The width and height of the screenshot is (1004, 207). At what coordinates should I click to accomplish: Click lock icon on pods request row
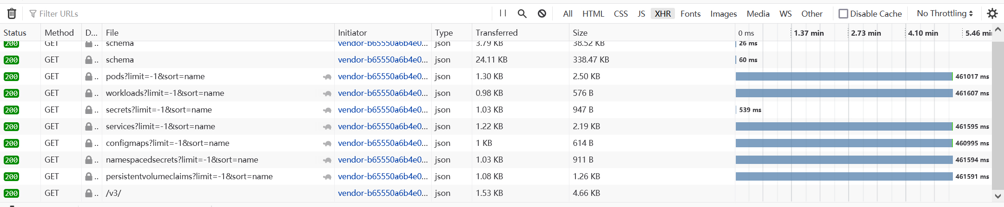pos(89,76)
